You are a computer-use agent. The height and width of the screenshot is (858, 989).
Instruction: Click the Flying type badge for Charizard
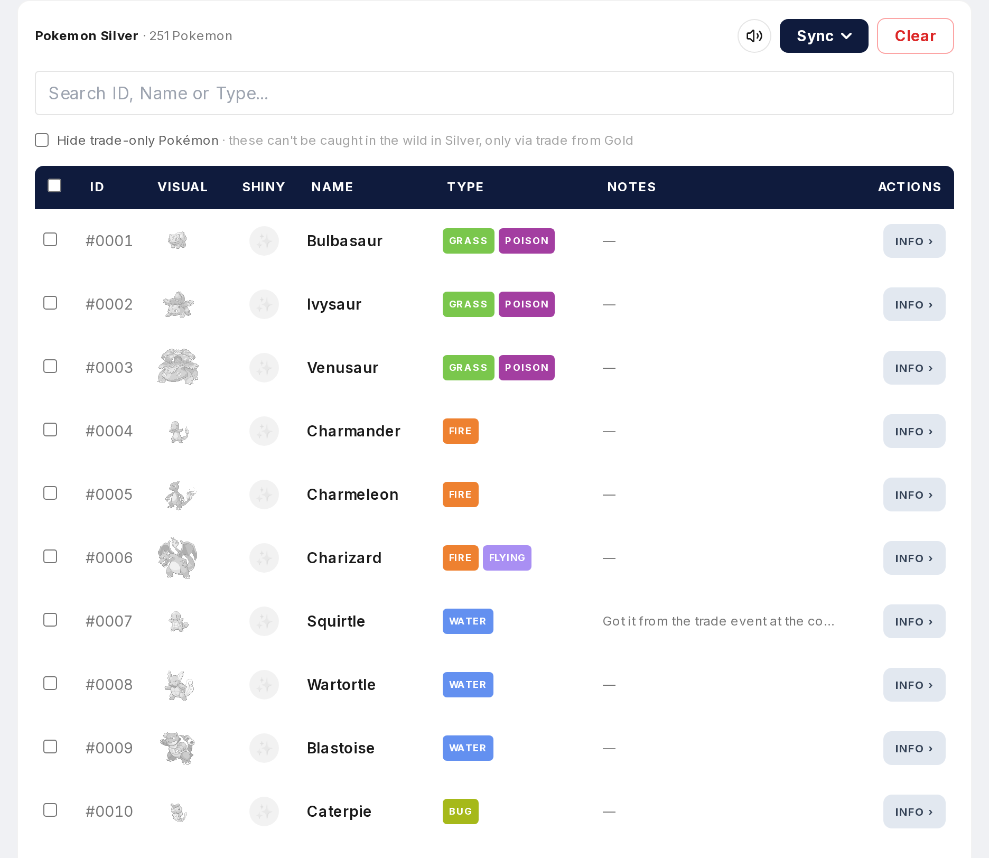point(507,558)
